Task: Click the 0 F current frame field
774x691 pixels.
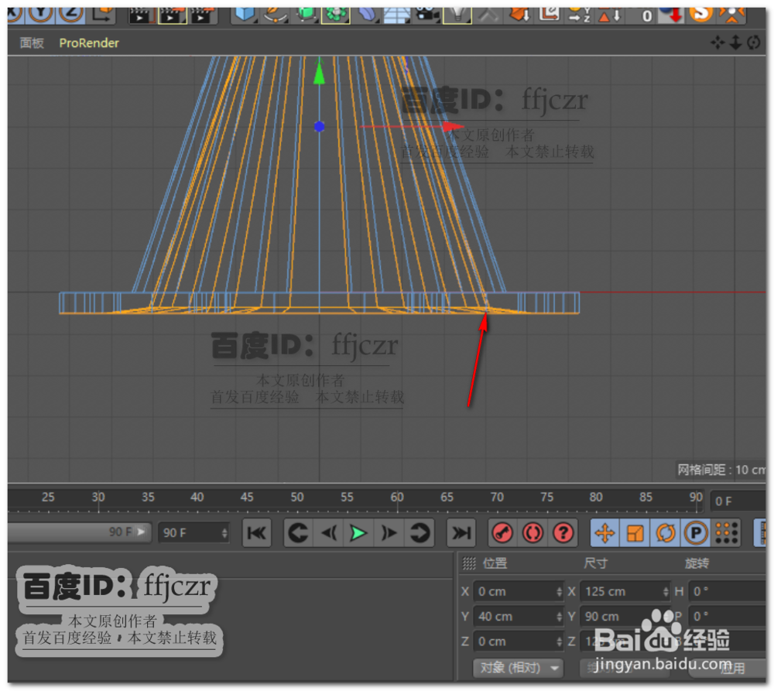Action: (x=738, y=501)
